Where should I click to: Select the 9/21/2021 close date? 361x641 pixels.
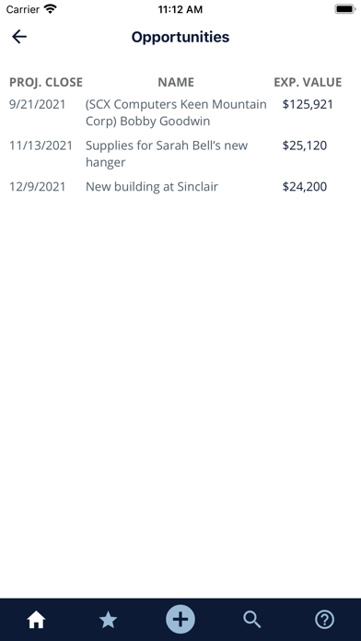pos(37,105)
